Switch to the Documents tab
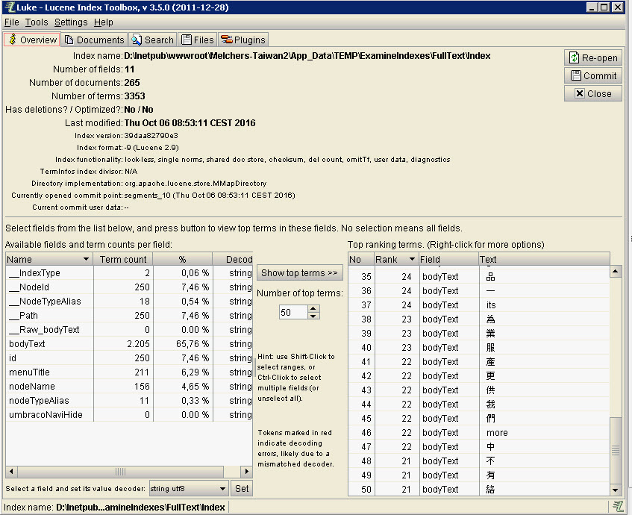The image size is (632, 515). (x=95, y=40)
